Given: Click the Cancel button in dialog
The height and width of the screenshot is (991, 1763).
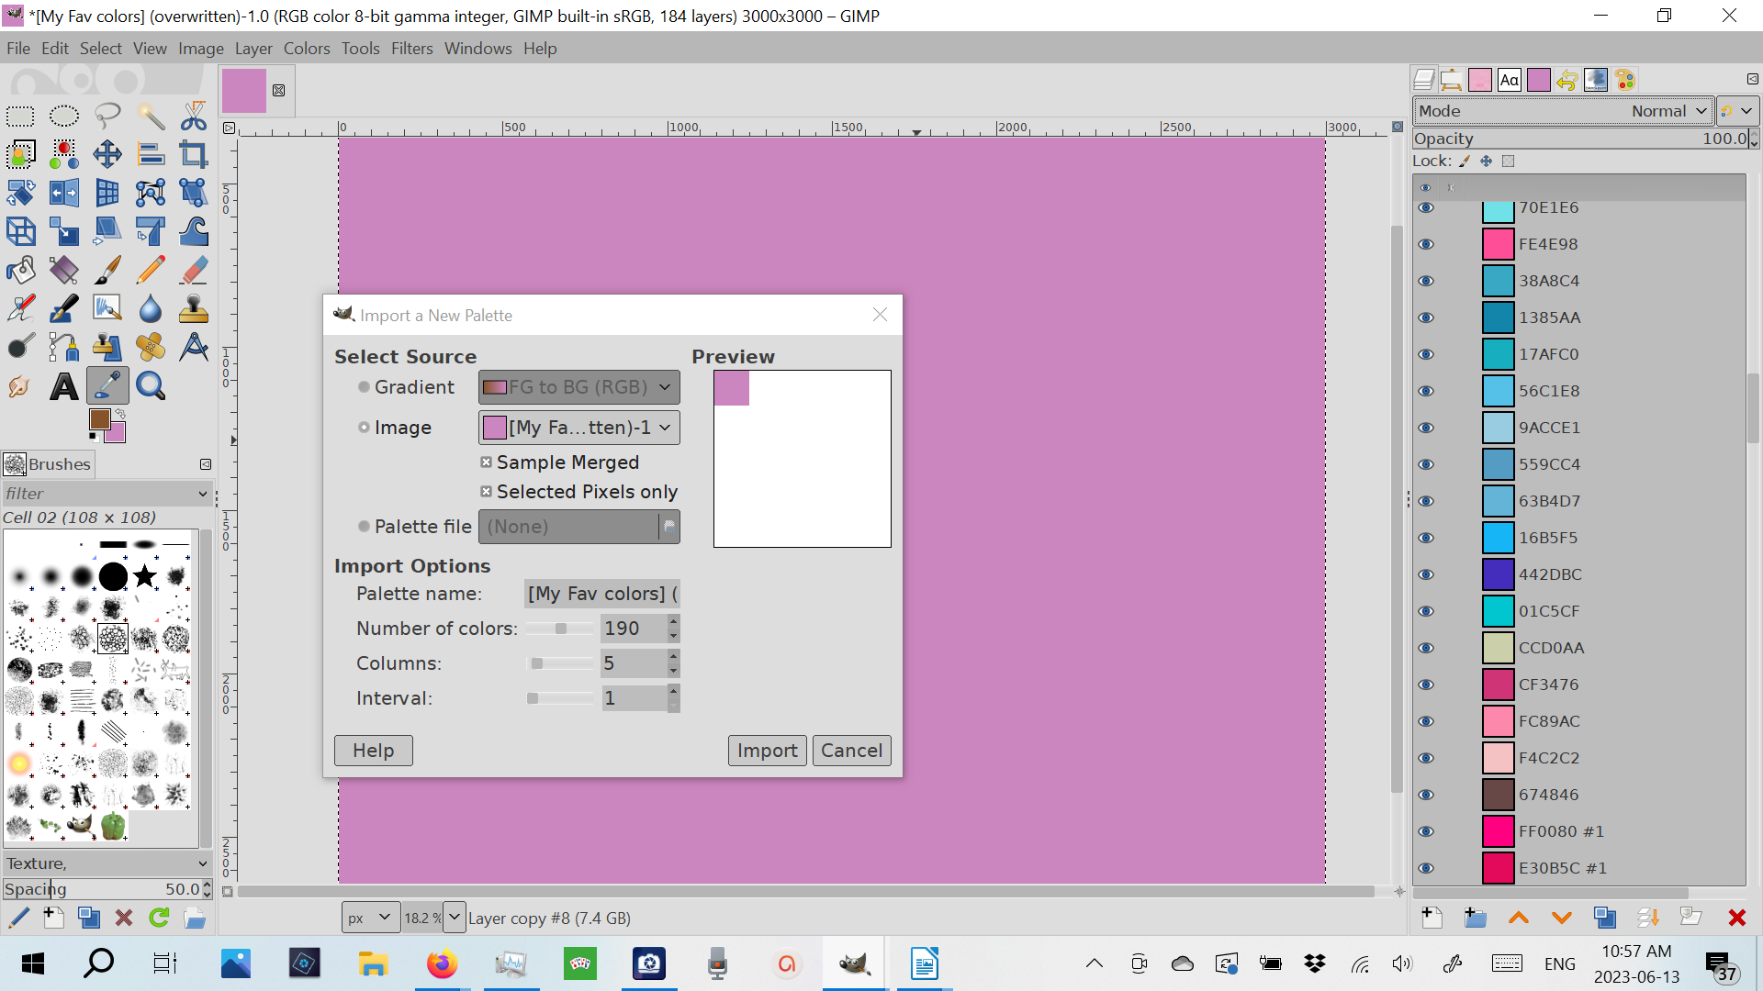Looking at the screenshot, I should pos(851,751).
